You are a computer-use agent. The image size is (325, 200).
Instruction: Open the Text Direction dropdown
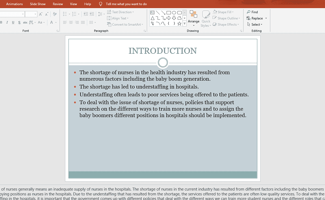point(121,12)
